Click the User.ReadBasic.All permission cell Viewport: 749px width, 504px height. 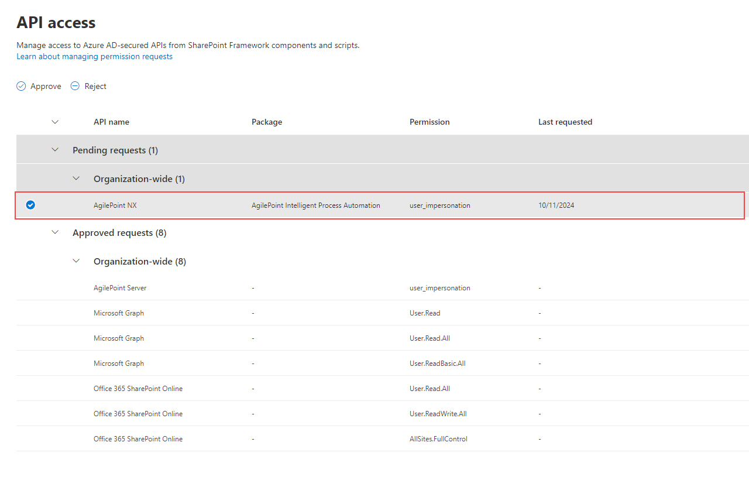pos(438,364)
